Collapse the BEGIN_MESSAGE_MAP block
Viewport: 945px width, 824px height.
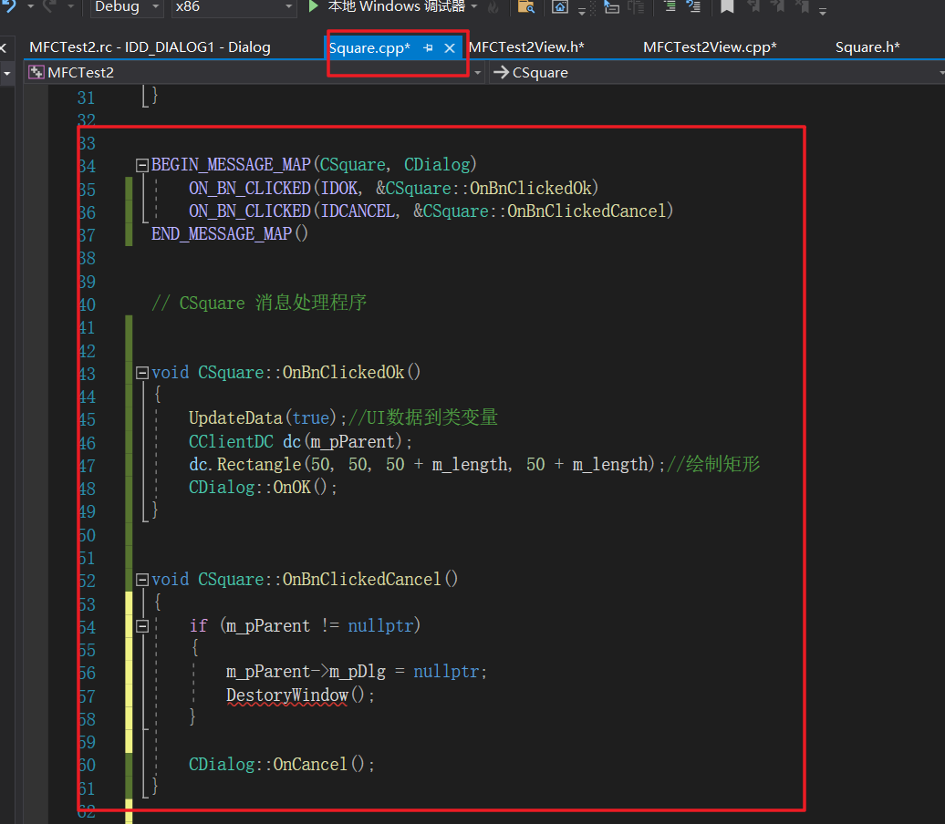point(142,165)
